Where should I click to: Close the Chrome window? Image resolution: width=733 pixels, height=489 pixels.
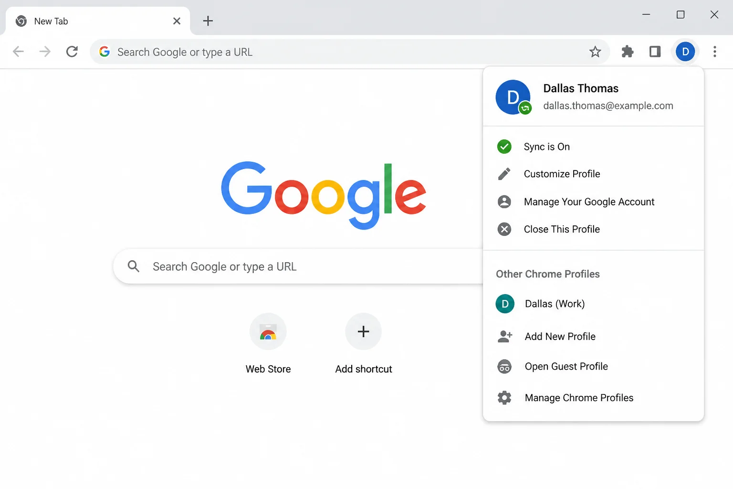(x=714, y=14)
